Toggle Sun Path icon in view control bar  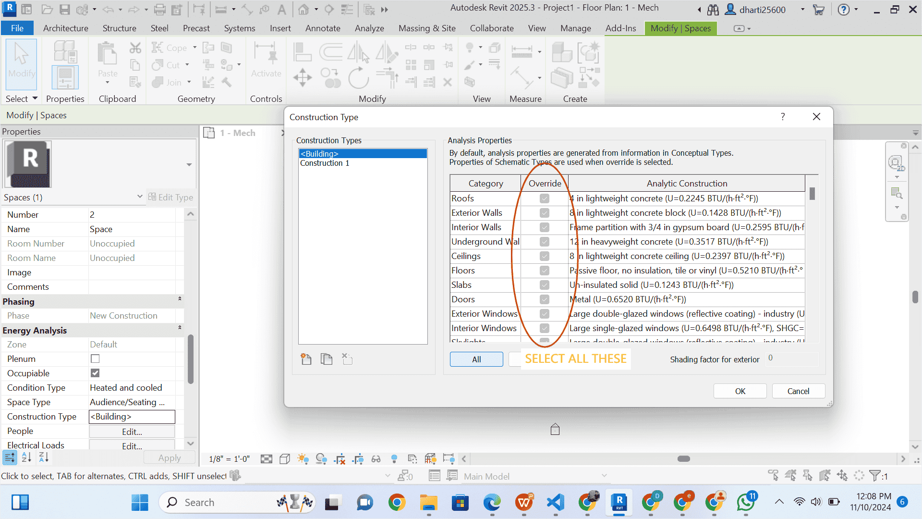pyautogui.click(x=303, y=459)
